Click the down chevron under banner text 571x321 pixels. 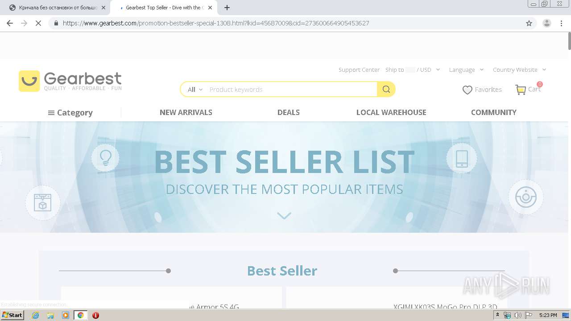[284, 216]
